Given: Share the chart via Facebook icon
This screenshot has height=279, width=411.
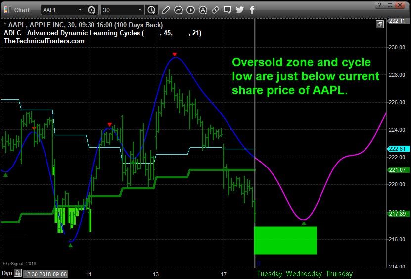Looking at the screenshot, I should coord(252,10).
